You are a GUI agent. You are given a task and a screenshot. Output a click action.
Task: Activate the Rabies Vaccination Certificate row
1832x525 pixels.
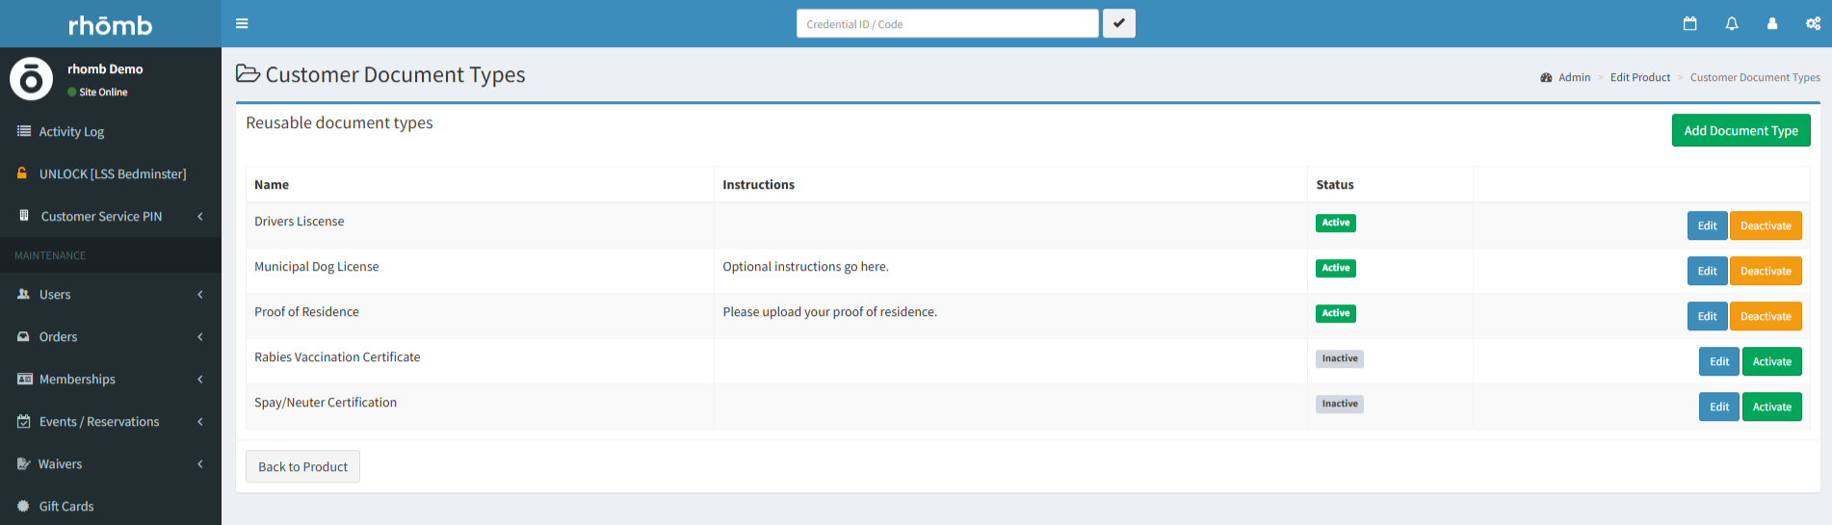tap(1772, 361)
